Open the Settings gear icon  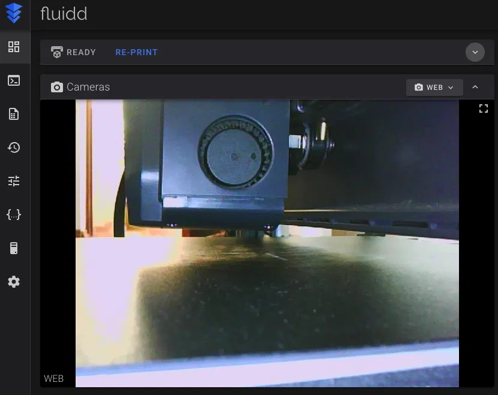pos(14,282)
